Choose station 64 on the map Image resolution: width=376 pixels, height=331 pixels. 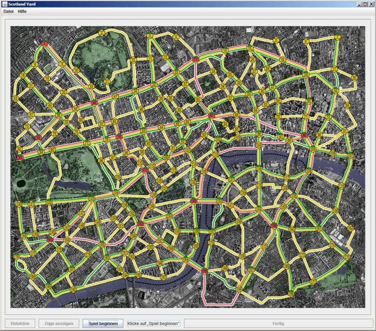click(x=161, y=127)
